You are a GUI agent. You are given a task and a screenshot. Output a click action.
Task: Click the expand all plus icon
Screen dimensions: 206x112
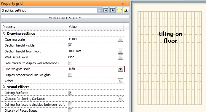pyautogui.click(x=112, y=10)
